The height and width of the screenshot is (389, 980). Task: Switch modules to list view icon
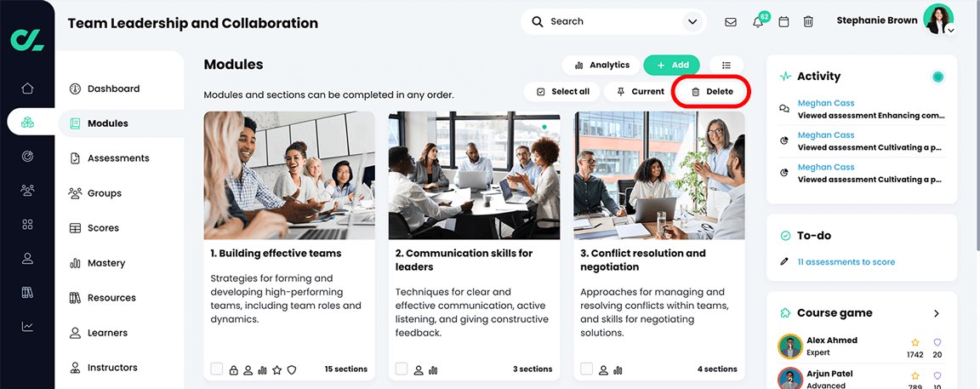click(x=726, y=65)
